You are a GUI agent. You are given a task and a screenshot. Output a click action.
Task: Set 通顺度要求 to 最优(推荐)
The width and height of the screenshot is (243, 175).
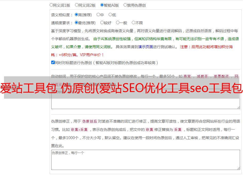tap(76, 23)
